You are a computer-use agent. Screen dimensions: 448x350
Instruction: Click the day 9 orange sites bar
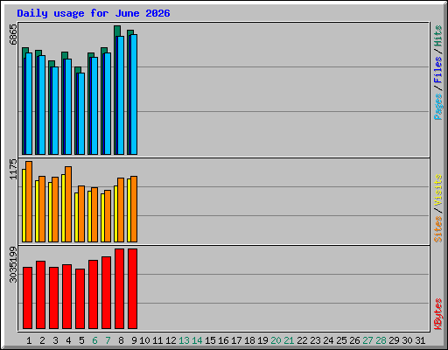click(134, 209)
